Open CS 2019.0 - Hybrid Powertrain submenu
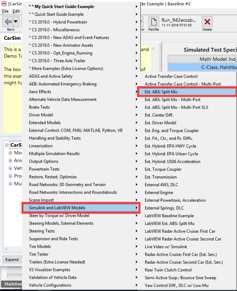 [x=81, y=22]
